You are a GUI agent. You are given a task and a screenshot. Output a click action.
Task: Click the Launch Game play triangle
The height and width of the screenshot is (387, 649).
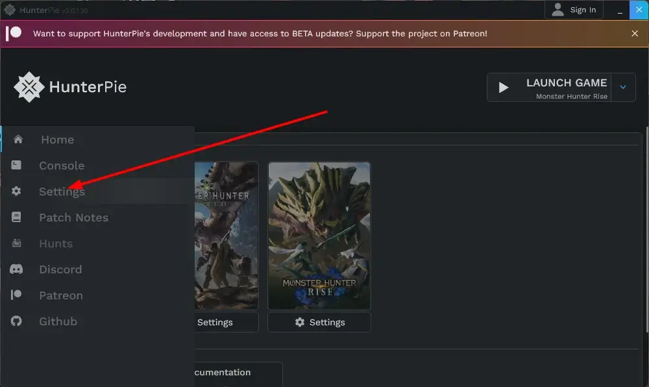[x=504, y=87]
